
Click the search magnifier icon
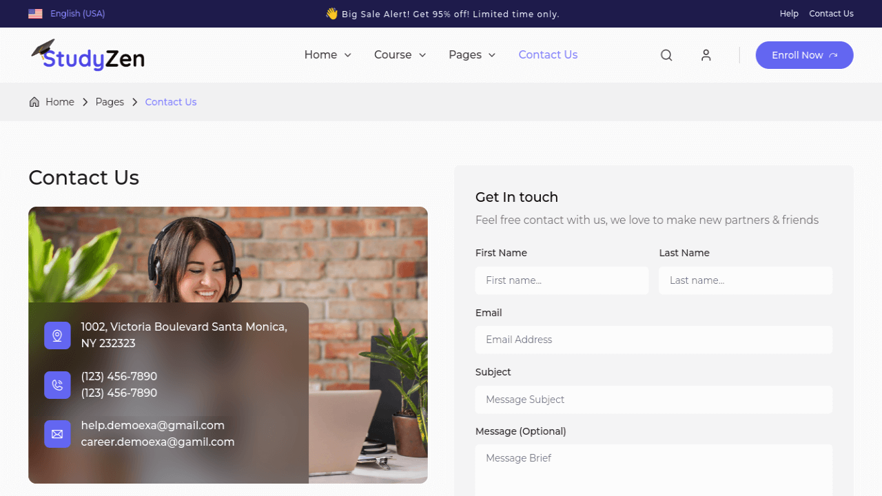[666, 55]
